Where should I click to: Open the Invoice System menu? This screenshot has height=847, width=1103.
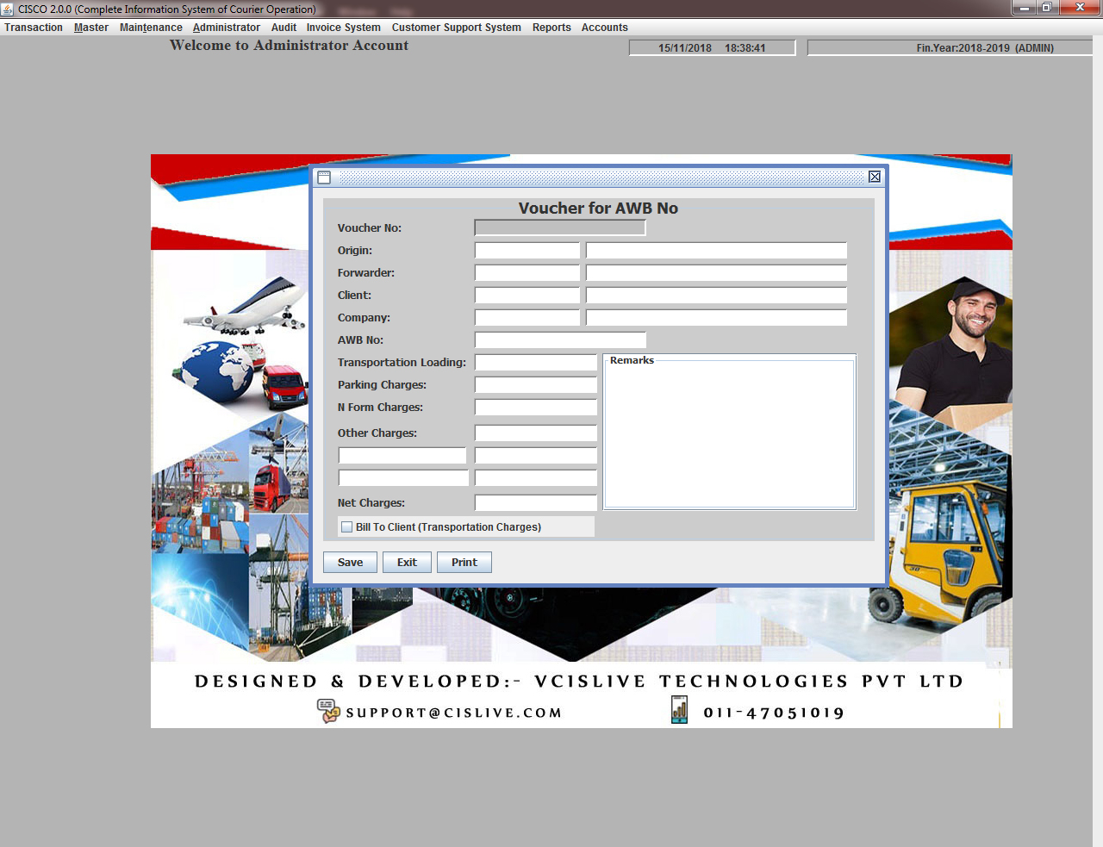click(x=343, y=28)
